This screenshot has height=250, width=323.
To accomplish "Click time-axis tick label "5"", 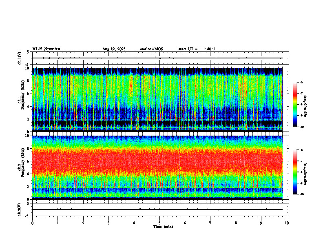I will coord(159,223).
